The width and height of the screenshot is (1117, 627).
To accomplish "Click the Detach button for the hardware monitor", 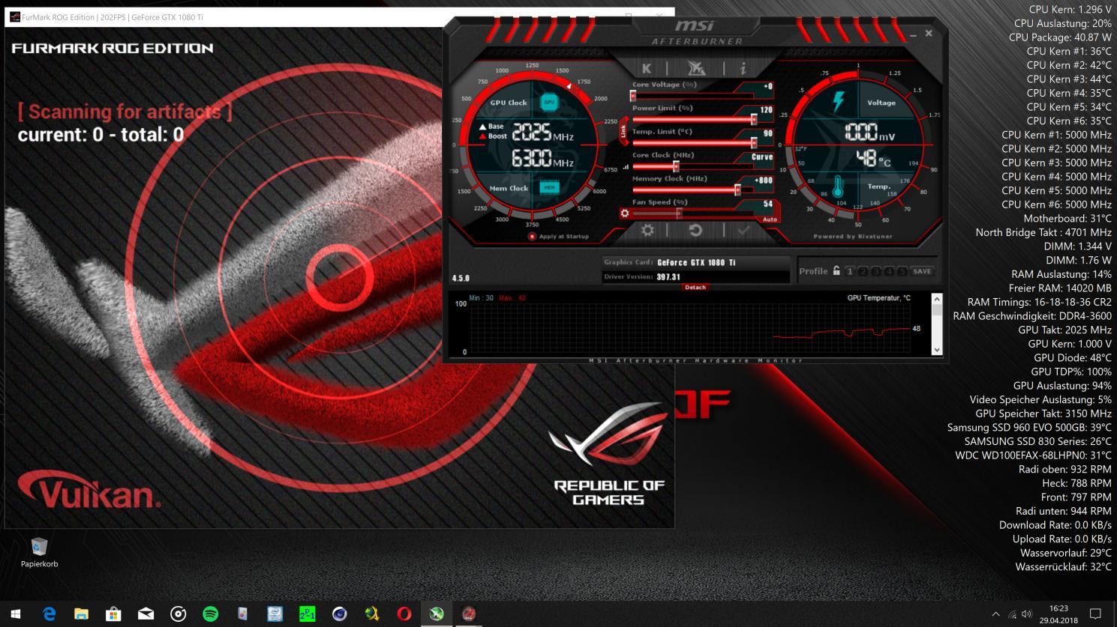I will point(695,287).
